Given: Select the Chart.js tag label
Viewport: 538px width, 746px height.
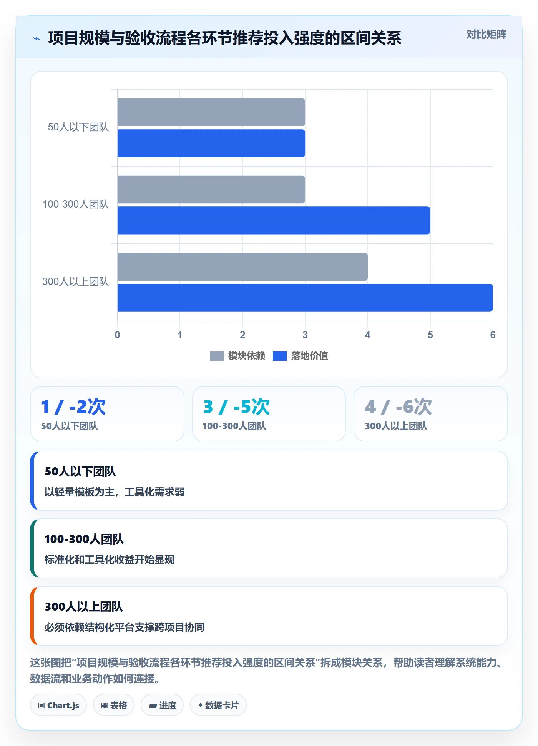Looking at the screenshot, I should tap(63, 706).
